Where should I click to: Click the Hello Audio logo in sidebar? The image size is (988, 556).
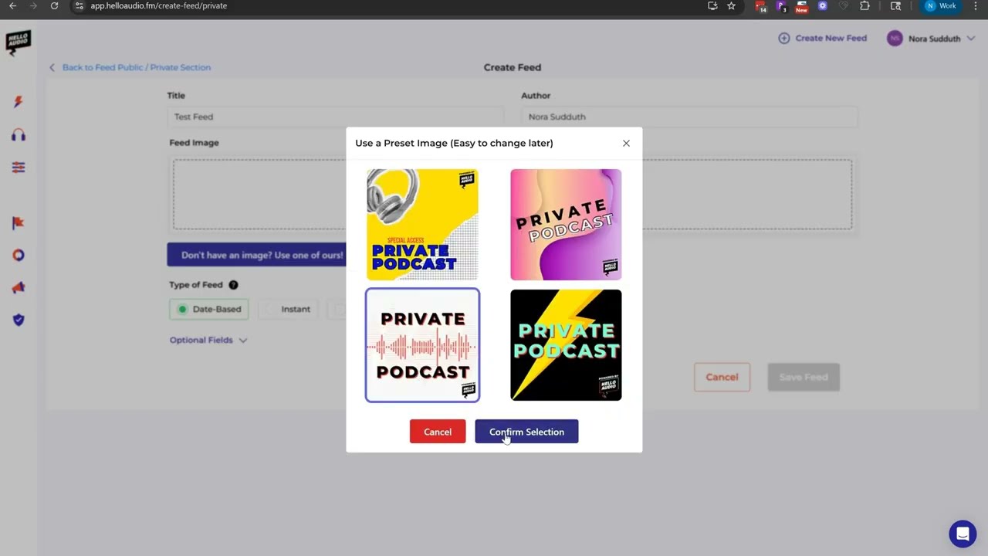[x=18, y=42]
